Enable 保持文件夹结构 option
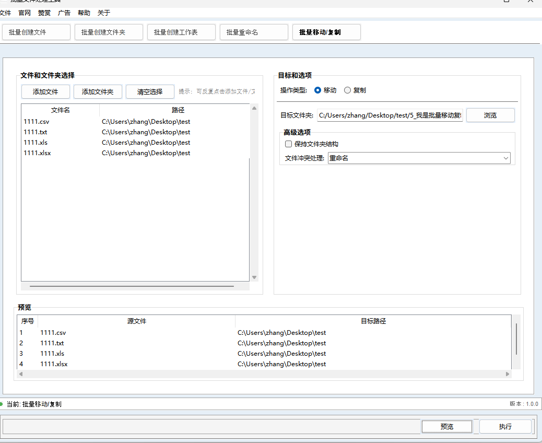Viewport: 542px width, 443px height. 288,144
